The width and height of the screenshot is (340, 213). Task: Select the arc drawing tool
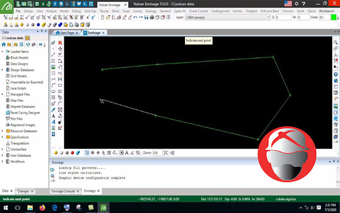click(x=53, y=86)
